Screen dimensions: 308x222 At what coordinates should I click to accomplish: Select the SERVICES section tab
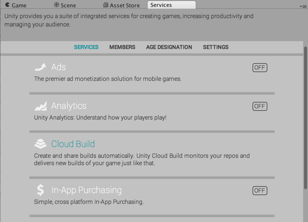(86, 47)
